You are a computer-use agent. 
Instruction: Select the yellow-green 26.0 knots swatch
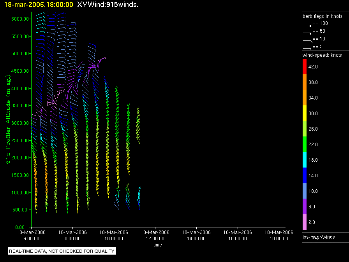click(x=305, y=129)
